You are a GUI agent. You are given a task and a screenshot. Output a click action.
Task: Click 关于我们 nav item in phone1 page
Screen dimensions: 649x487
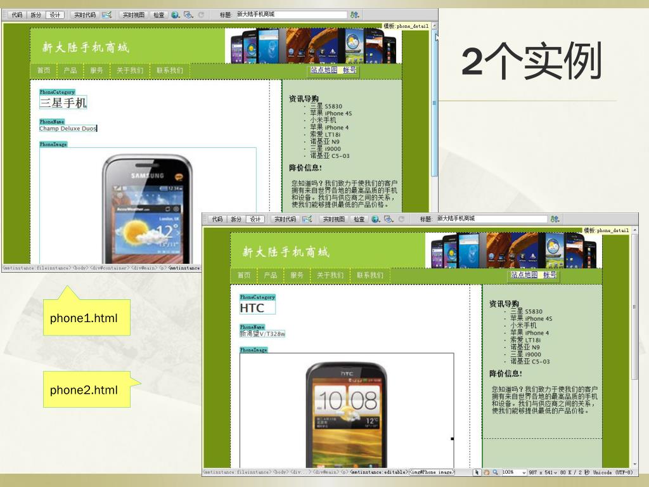129,70
